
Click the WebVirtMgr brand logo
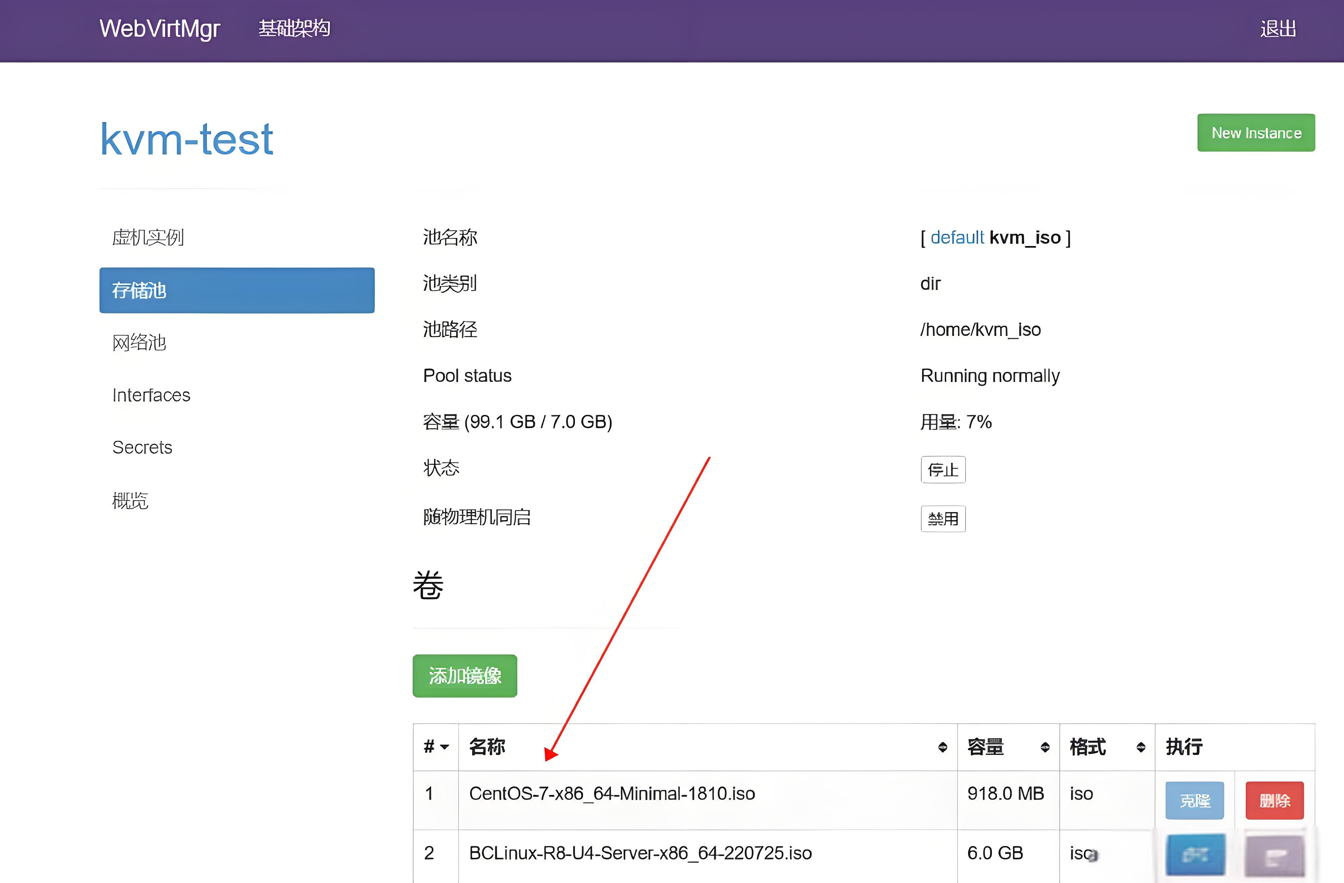pyautogui.click(x=159, y=29)
